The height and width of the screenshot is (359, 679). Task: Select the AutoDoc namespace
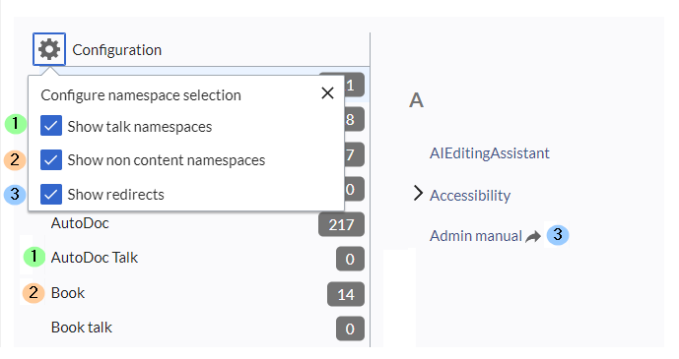80,223
